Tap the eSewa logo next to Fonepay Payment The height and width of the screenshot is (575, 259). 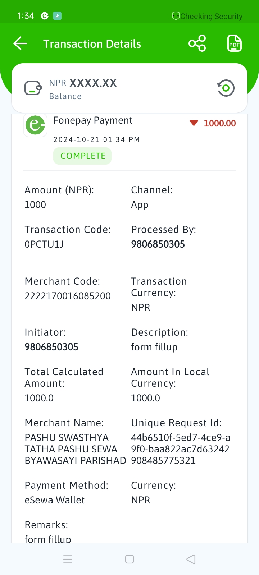point(35,125)
